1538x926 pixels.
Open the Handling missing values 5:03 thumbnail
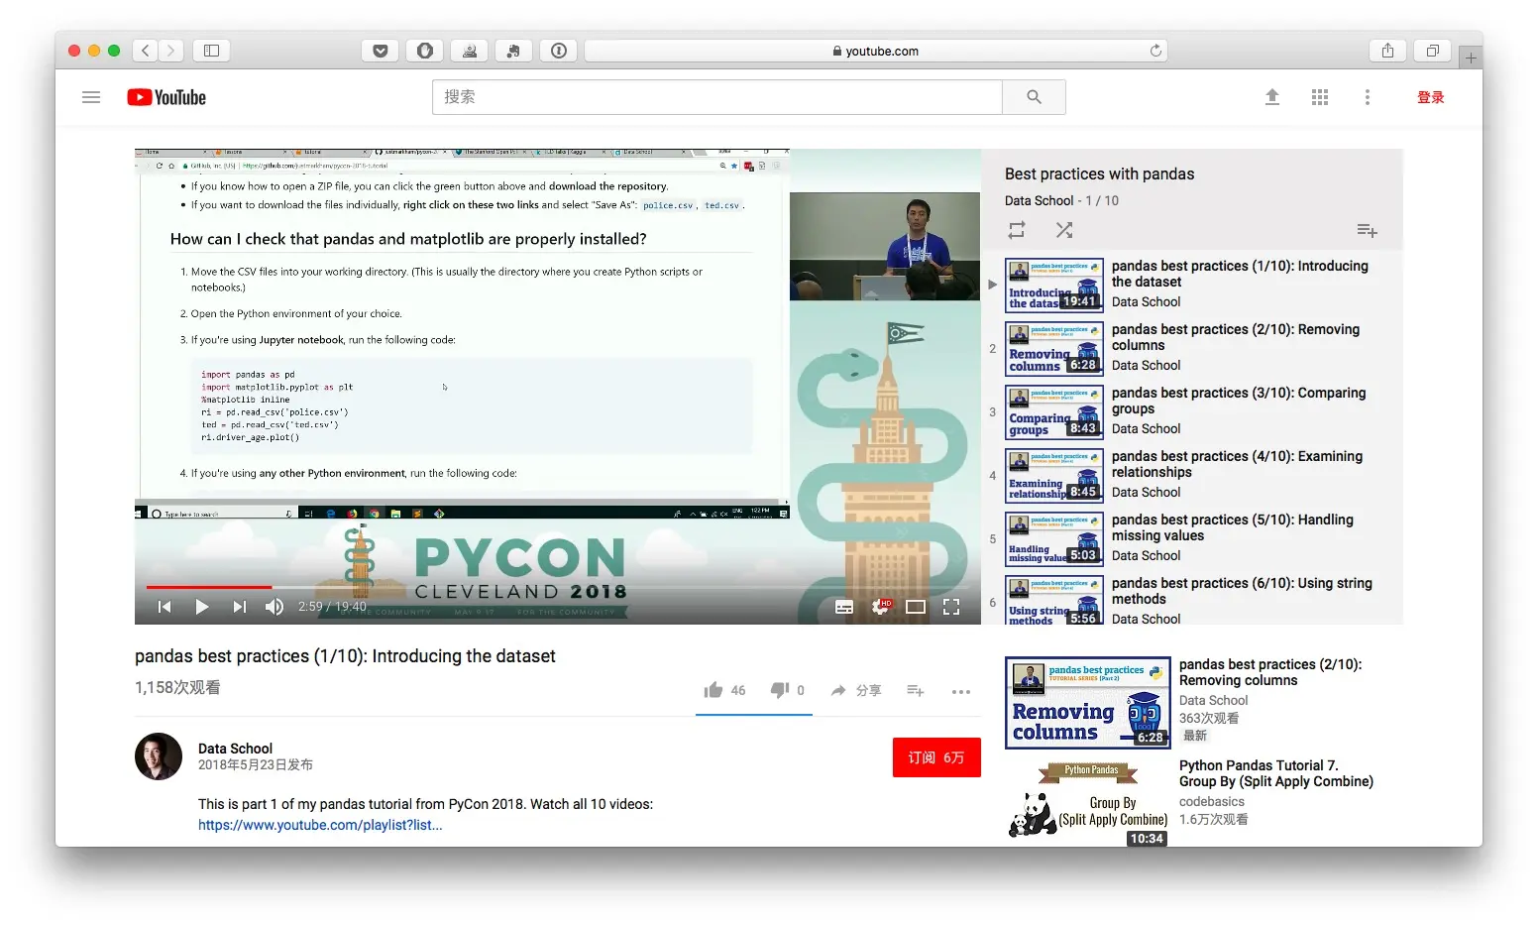[1054, 538]
